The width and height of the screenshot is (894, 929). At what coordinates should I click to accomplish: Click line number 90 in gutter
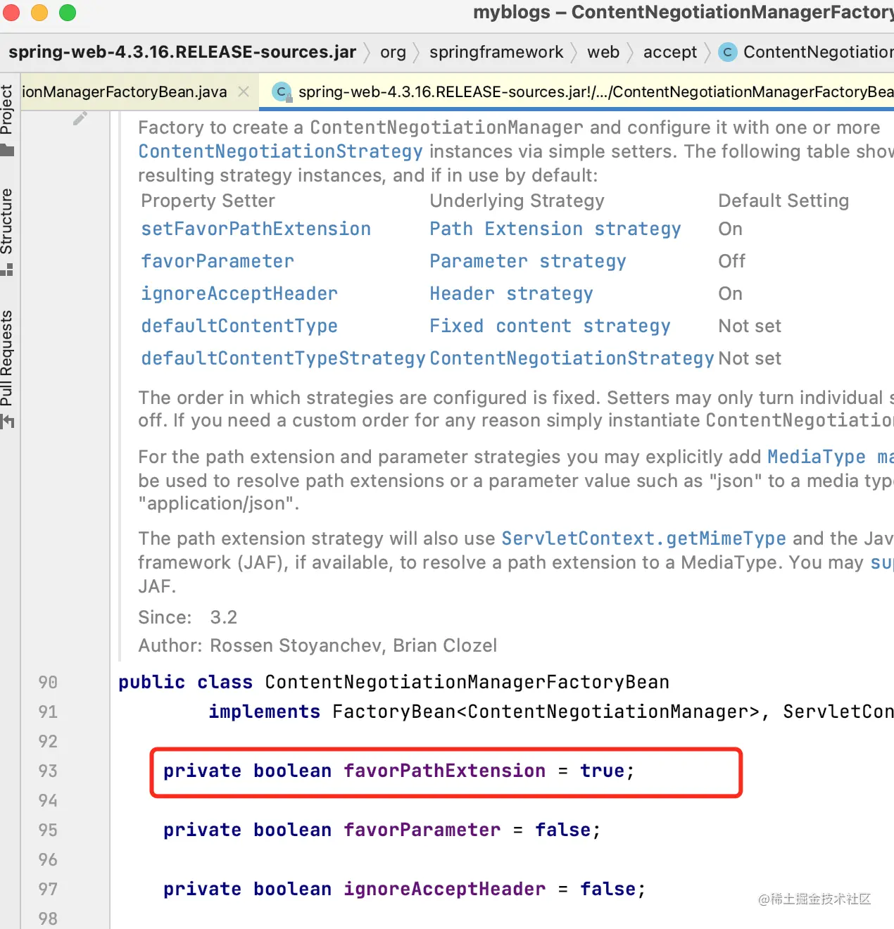tap(48, 682)
